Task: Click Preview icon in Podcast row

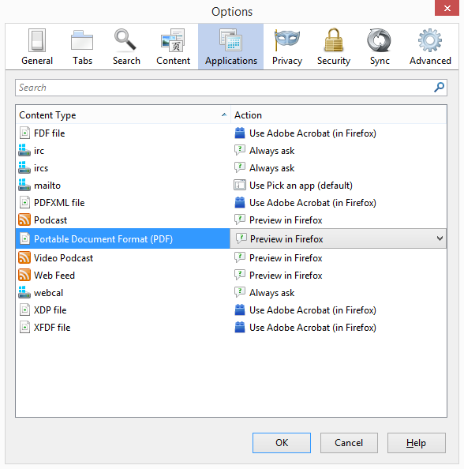Action: [x=240, y=219]
